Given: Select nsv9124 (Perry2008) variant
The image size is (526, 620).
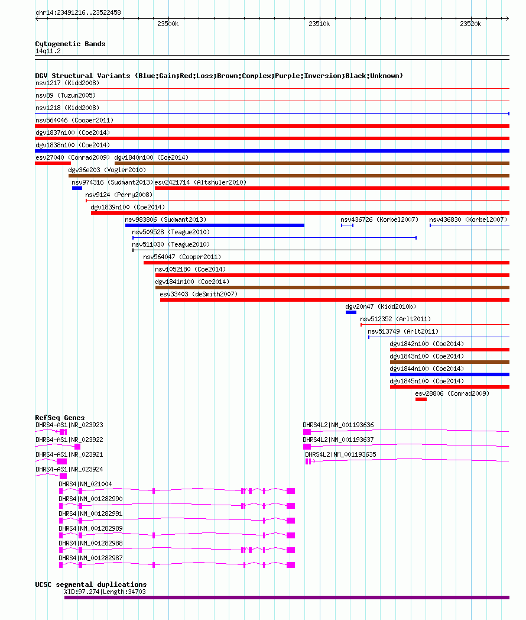Looking at the screenshot, I should pyautogui.click(x=119, y=195).
